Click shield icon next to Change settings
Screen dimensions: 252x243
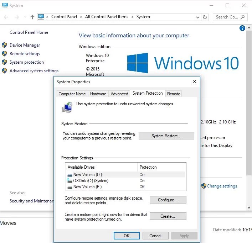pyautogui.click(x=204, y=186)
